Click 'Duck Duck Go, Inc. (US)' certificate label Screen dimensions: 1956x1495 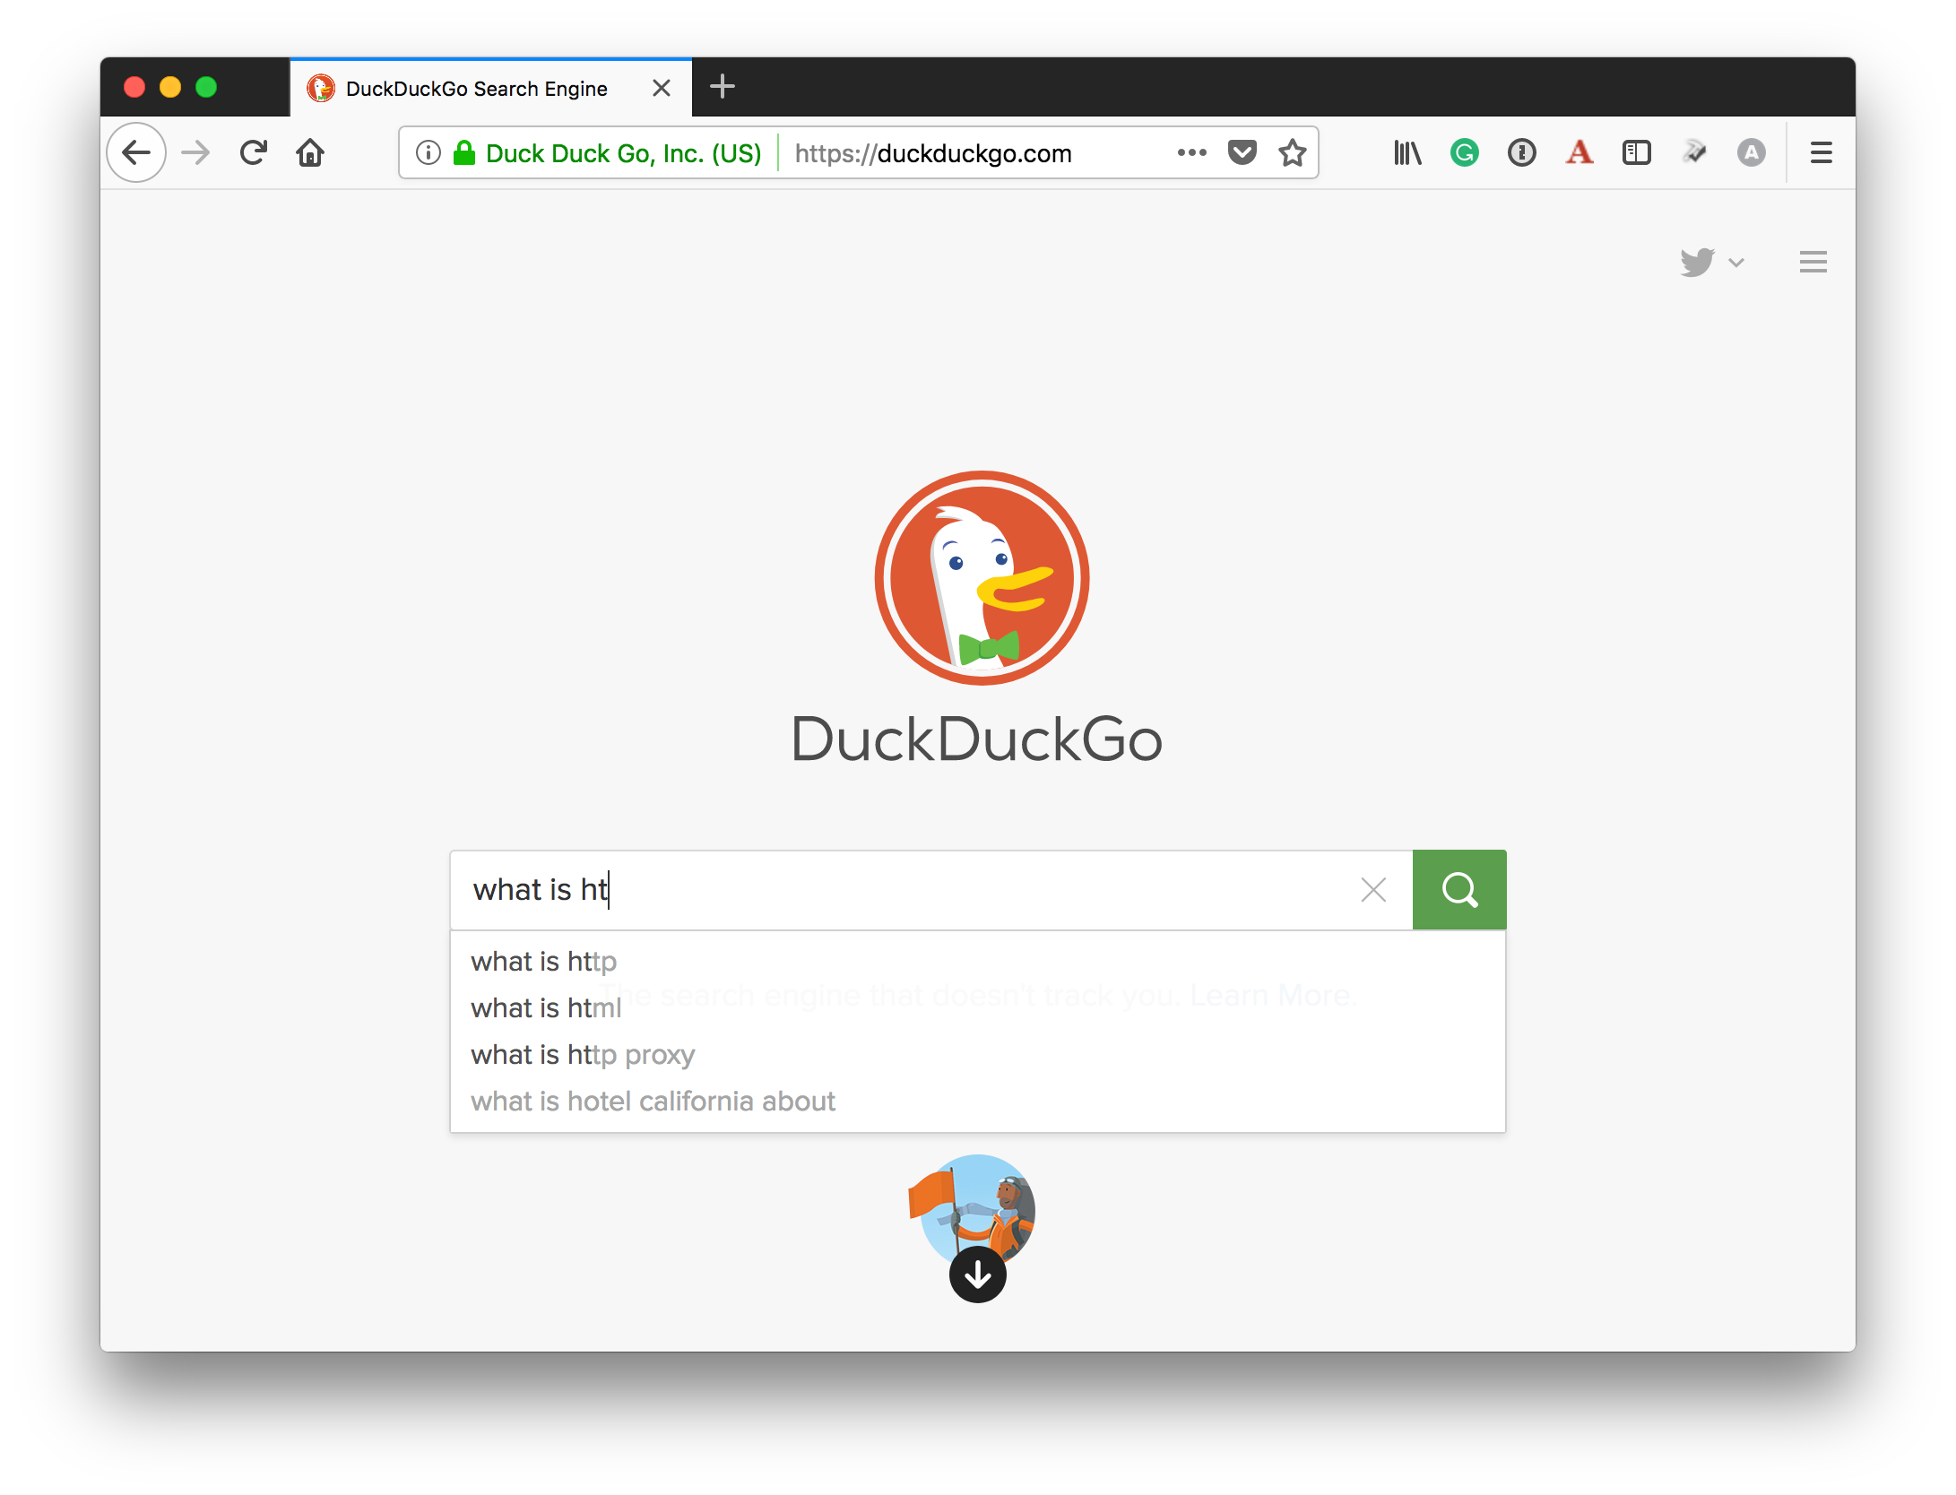tap(624, 153)
